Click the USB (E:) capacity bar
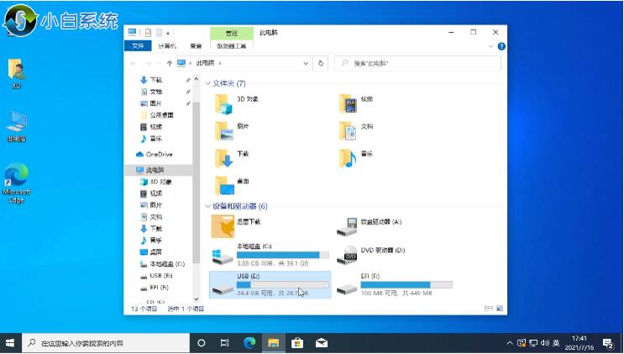The image size is (624, 354). pos(283,285)
